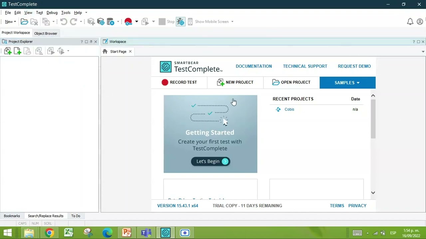The height and width of the screenshot is (239, 426).
Task: Open the Tools menu
Action: [66, 13]
